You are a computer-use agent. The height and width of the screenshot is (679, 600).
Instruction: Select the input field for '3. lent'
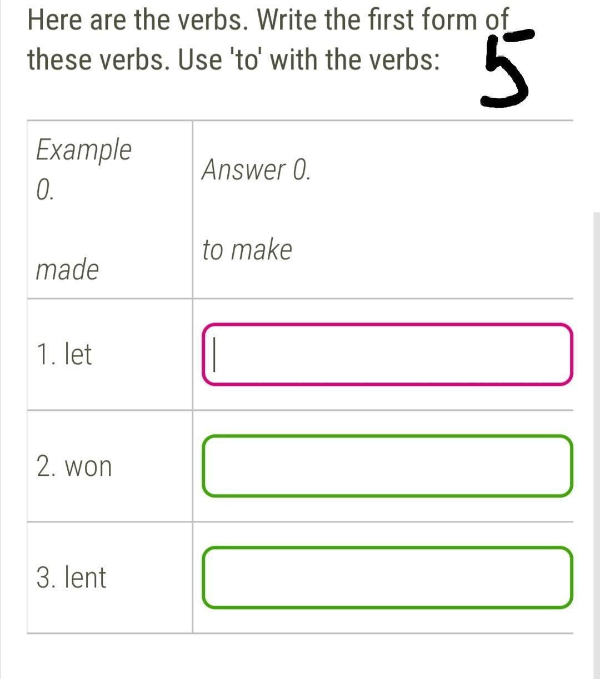point(387,577)
